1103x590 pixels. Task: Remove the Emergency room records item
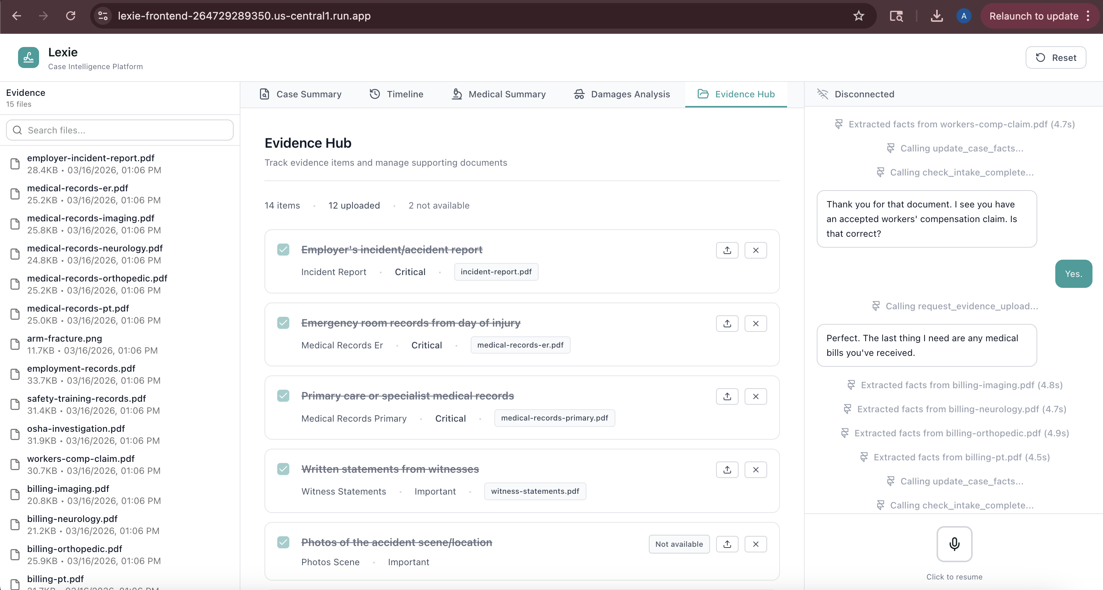755,324
